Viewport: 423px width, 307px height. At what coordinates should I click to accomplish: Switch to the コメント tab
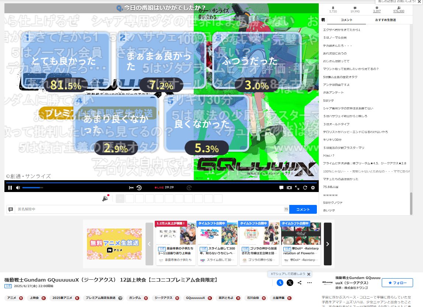346,20
